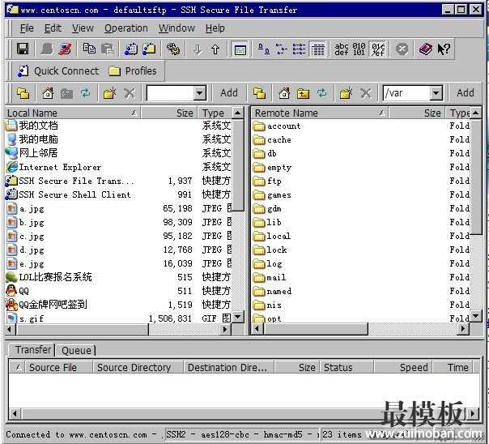Open a new file transfer window icon
The width and height of the screenshot is (489, 444).
[x=149, y=49]
